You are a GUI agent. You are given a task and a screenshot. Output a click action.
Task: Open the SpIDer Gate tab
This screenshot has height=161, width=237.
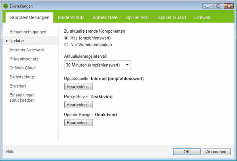(105, 17)
